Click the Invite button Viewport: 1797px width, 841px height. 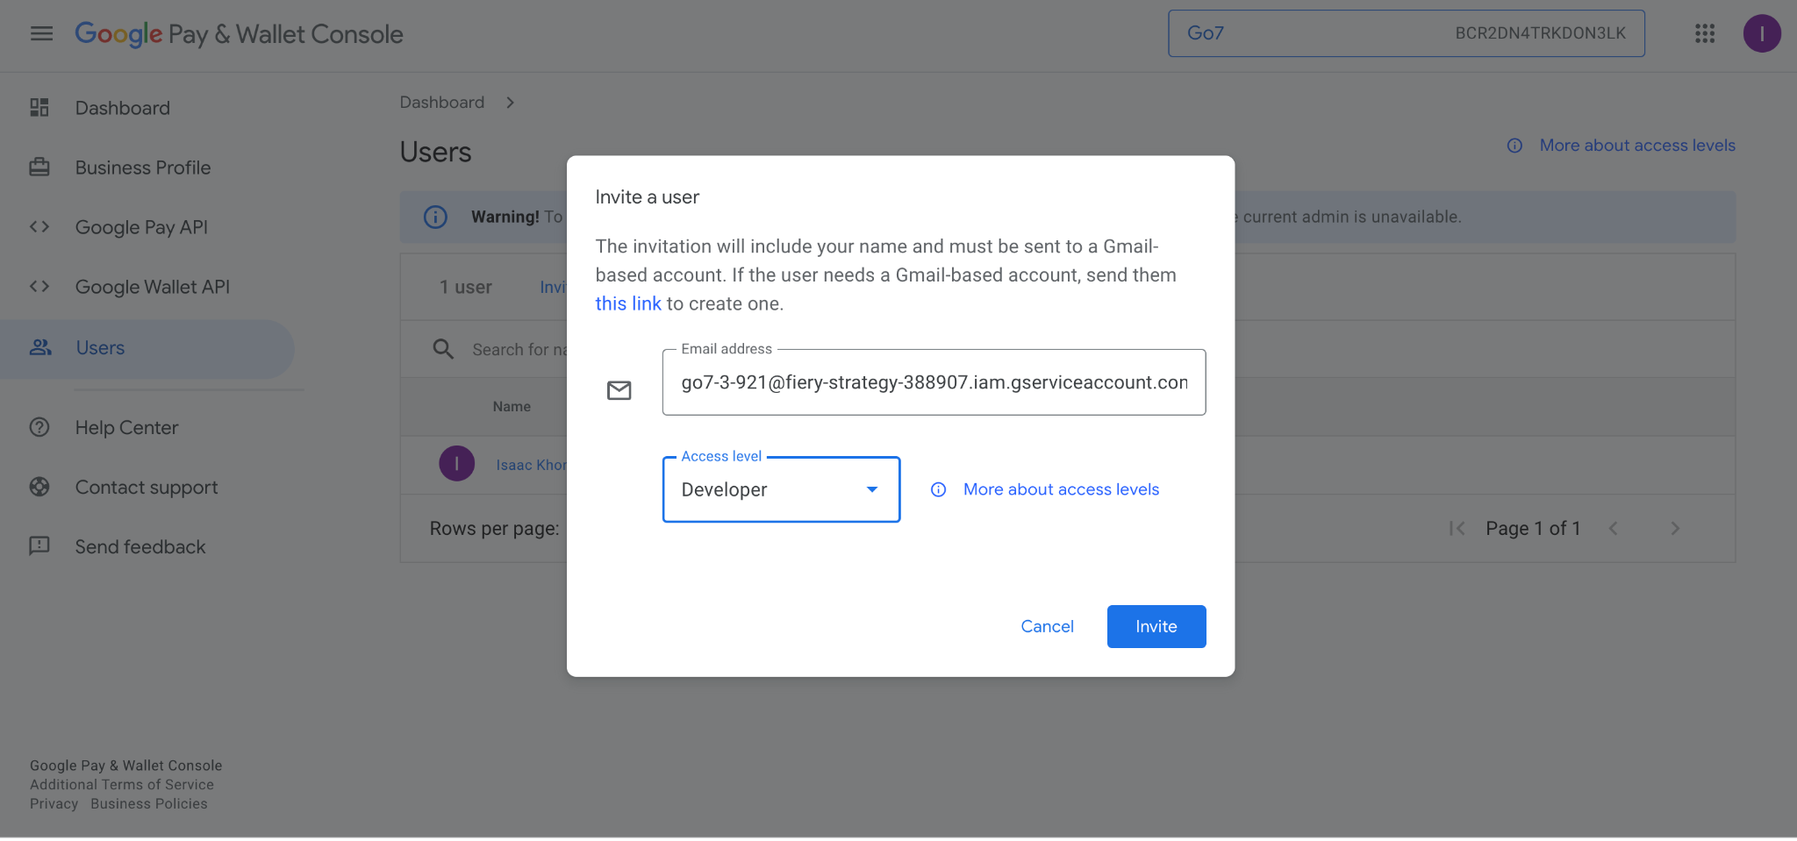click(1156, 626)
